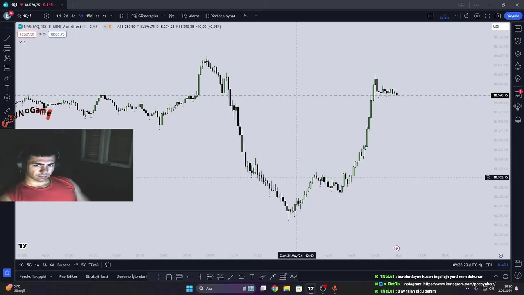Select the 2d timeframe
This screenshot has height=295, width=524.
point(66,16)
